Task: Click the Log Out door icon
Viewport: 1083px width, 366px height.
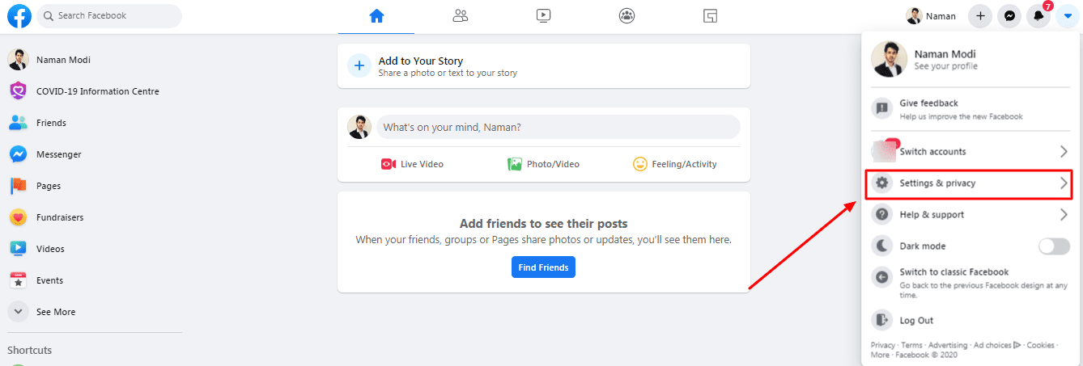Action: pos(882,320)
